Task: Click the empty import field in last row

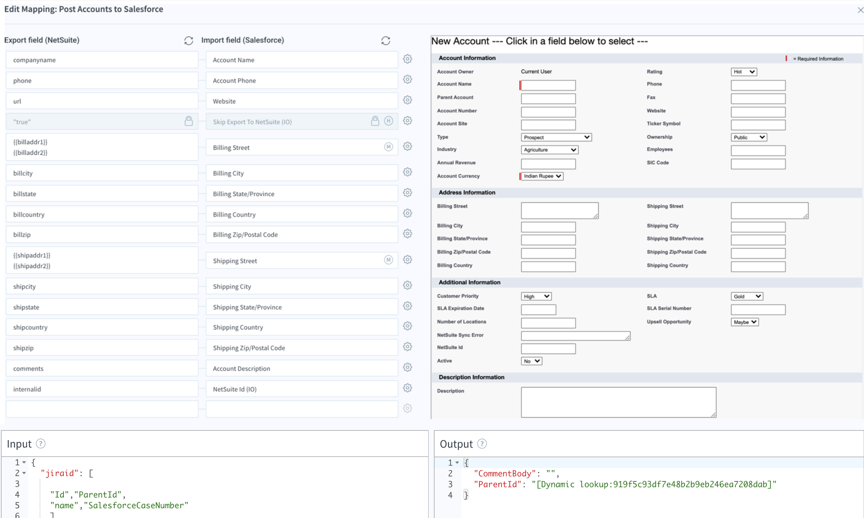Action: [x=302, y=409]
